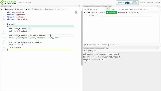Click 'ASM generation compiler returned: 0' text

[101, 54]
